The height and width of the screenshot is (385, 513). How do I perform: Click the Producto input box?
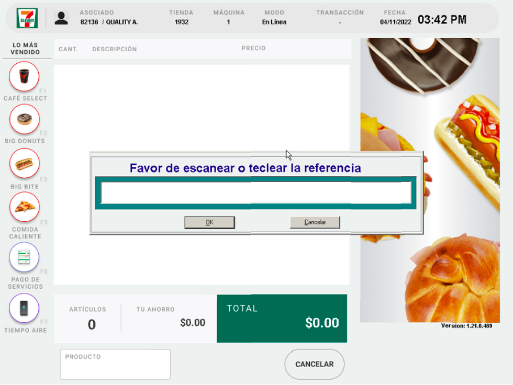116,364
